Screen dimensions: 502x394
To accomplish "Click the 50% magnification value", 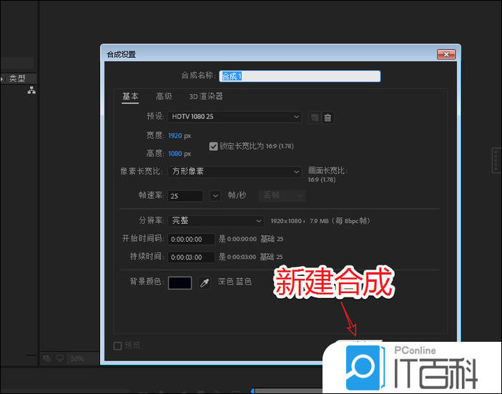I will (77, 359).
